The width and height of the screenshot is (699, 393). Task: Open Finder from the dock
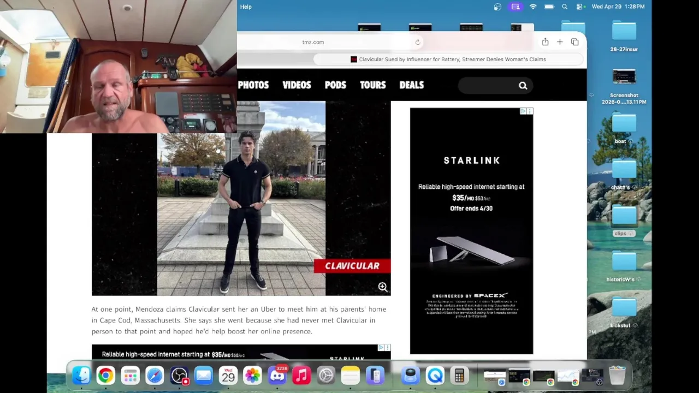pos(81,376)
